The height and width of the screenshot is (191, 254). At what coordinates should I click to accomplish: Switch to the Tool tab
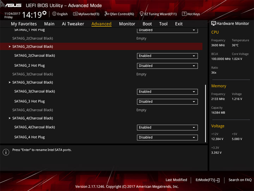click(163, 24)
